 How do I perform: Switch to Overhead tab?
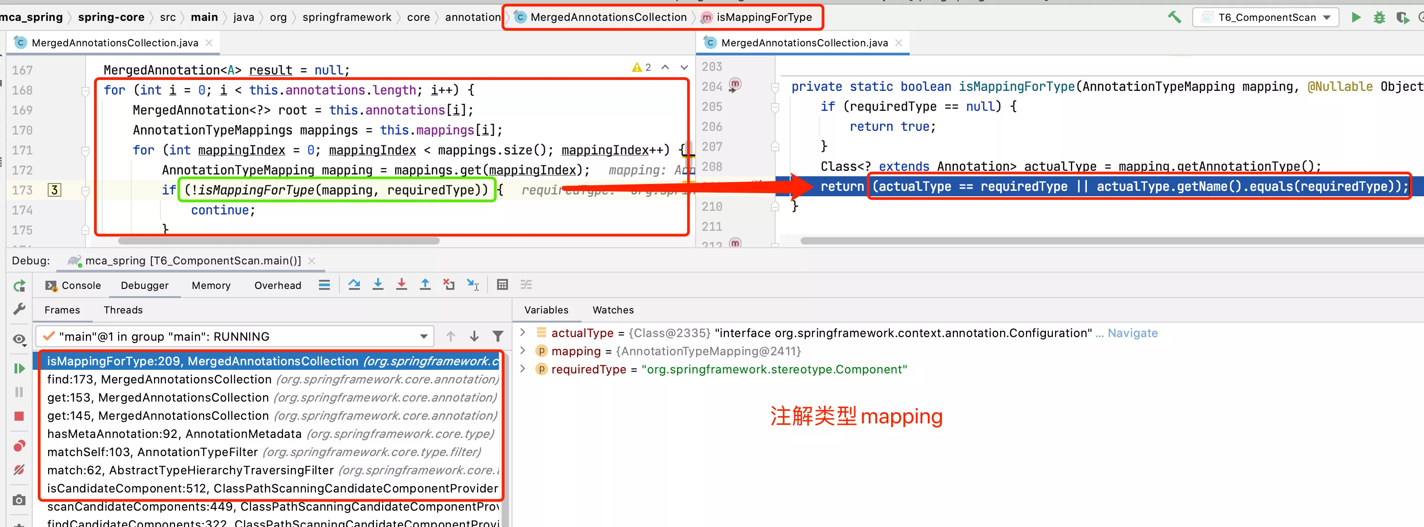[278, 285]
